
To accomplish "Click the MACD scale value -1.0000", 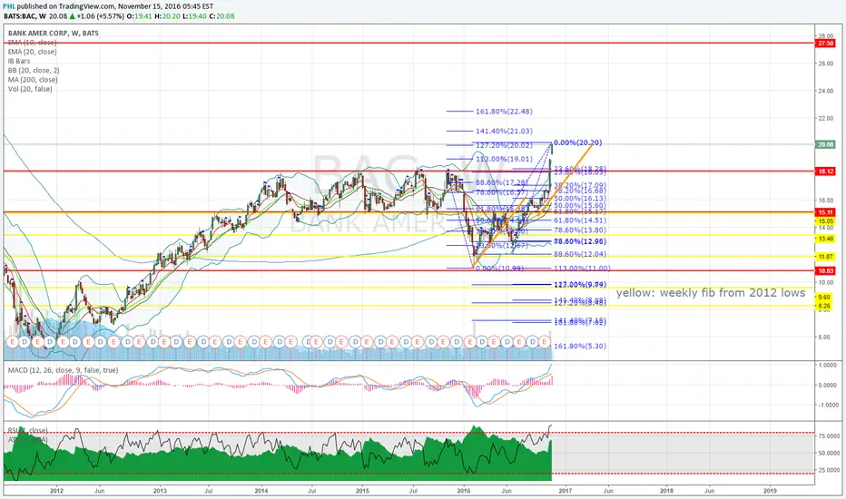I will tap(827, 405).
